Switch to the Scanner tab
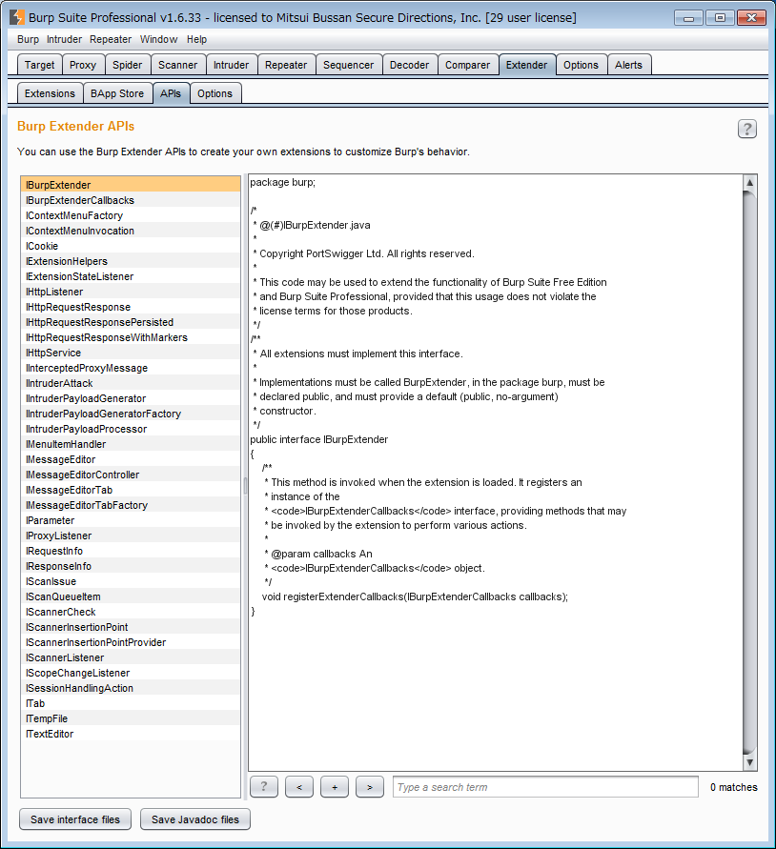The width and height of the screenshot is (776, 849). click(177, 65)
